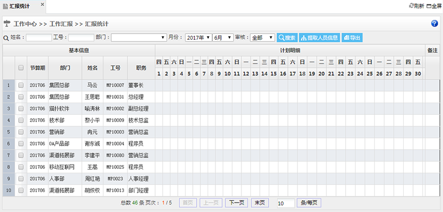
Task: Click the cell 董事长
Action: pyautogui.click(x=141, y=85)
